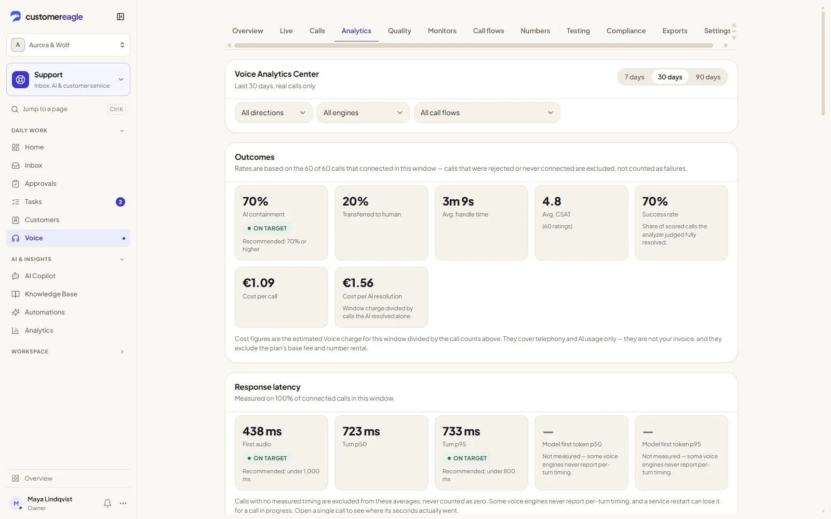Click the Support lifebuoy icon
Screen dimensions: 831x519
point(20,79)
